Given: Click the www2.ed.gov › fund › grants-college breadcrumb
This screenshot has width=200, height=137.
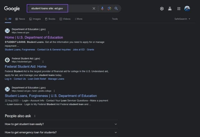Looking at the screenshot, I should (32, 91).
